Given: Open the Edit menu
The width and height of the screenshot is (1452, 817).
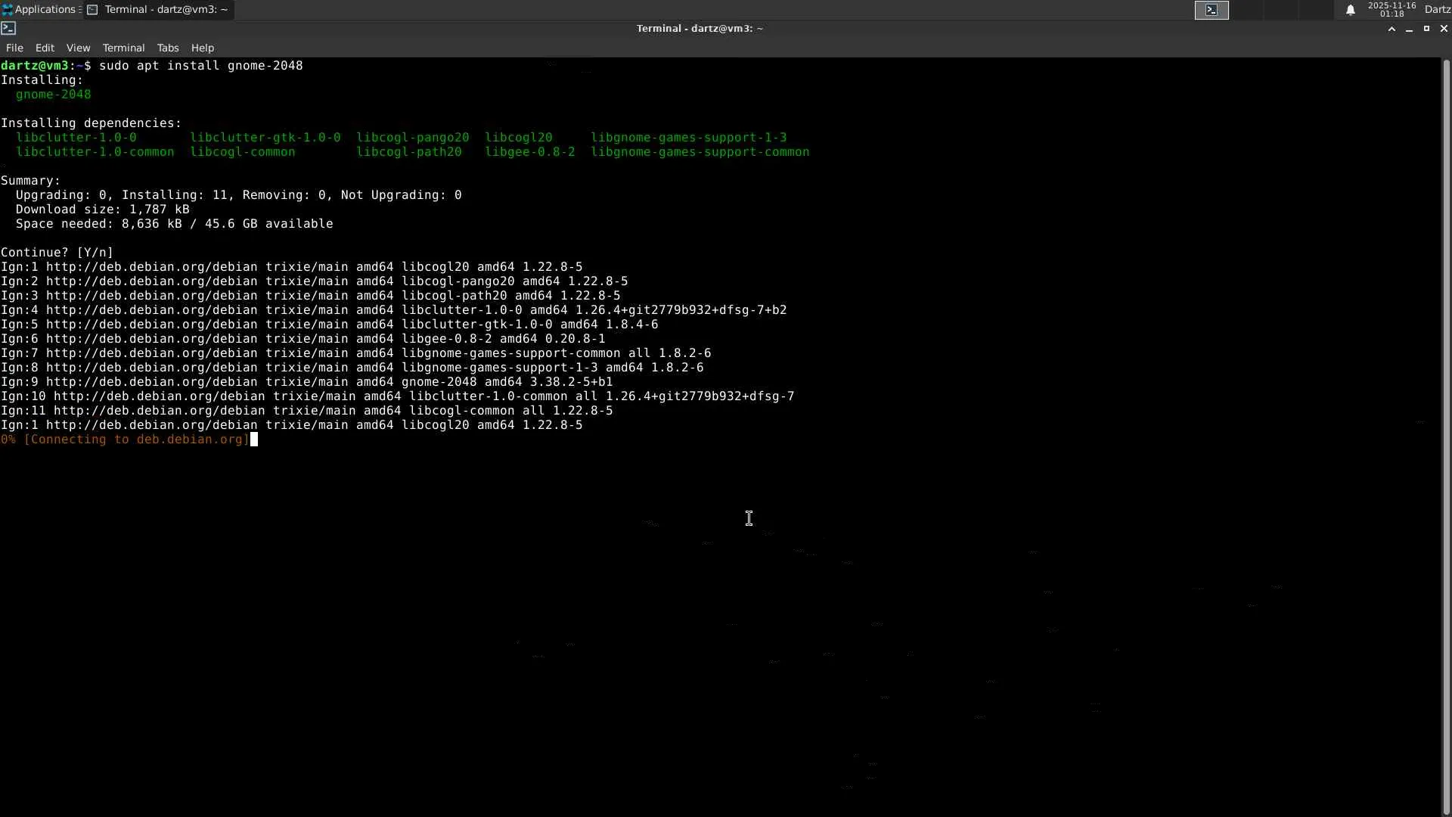Looking at the screenshot, I should [x=45, y=48].
